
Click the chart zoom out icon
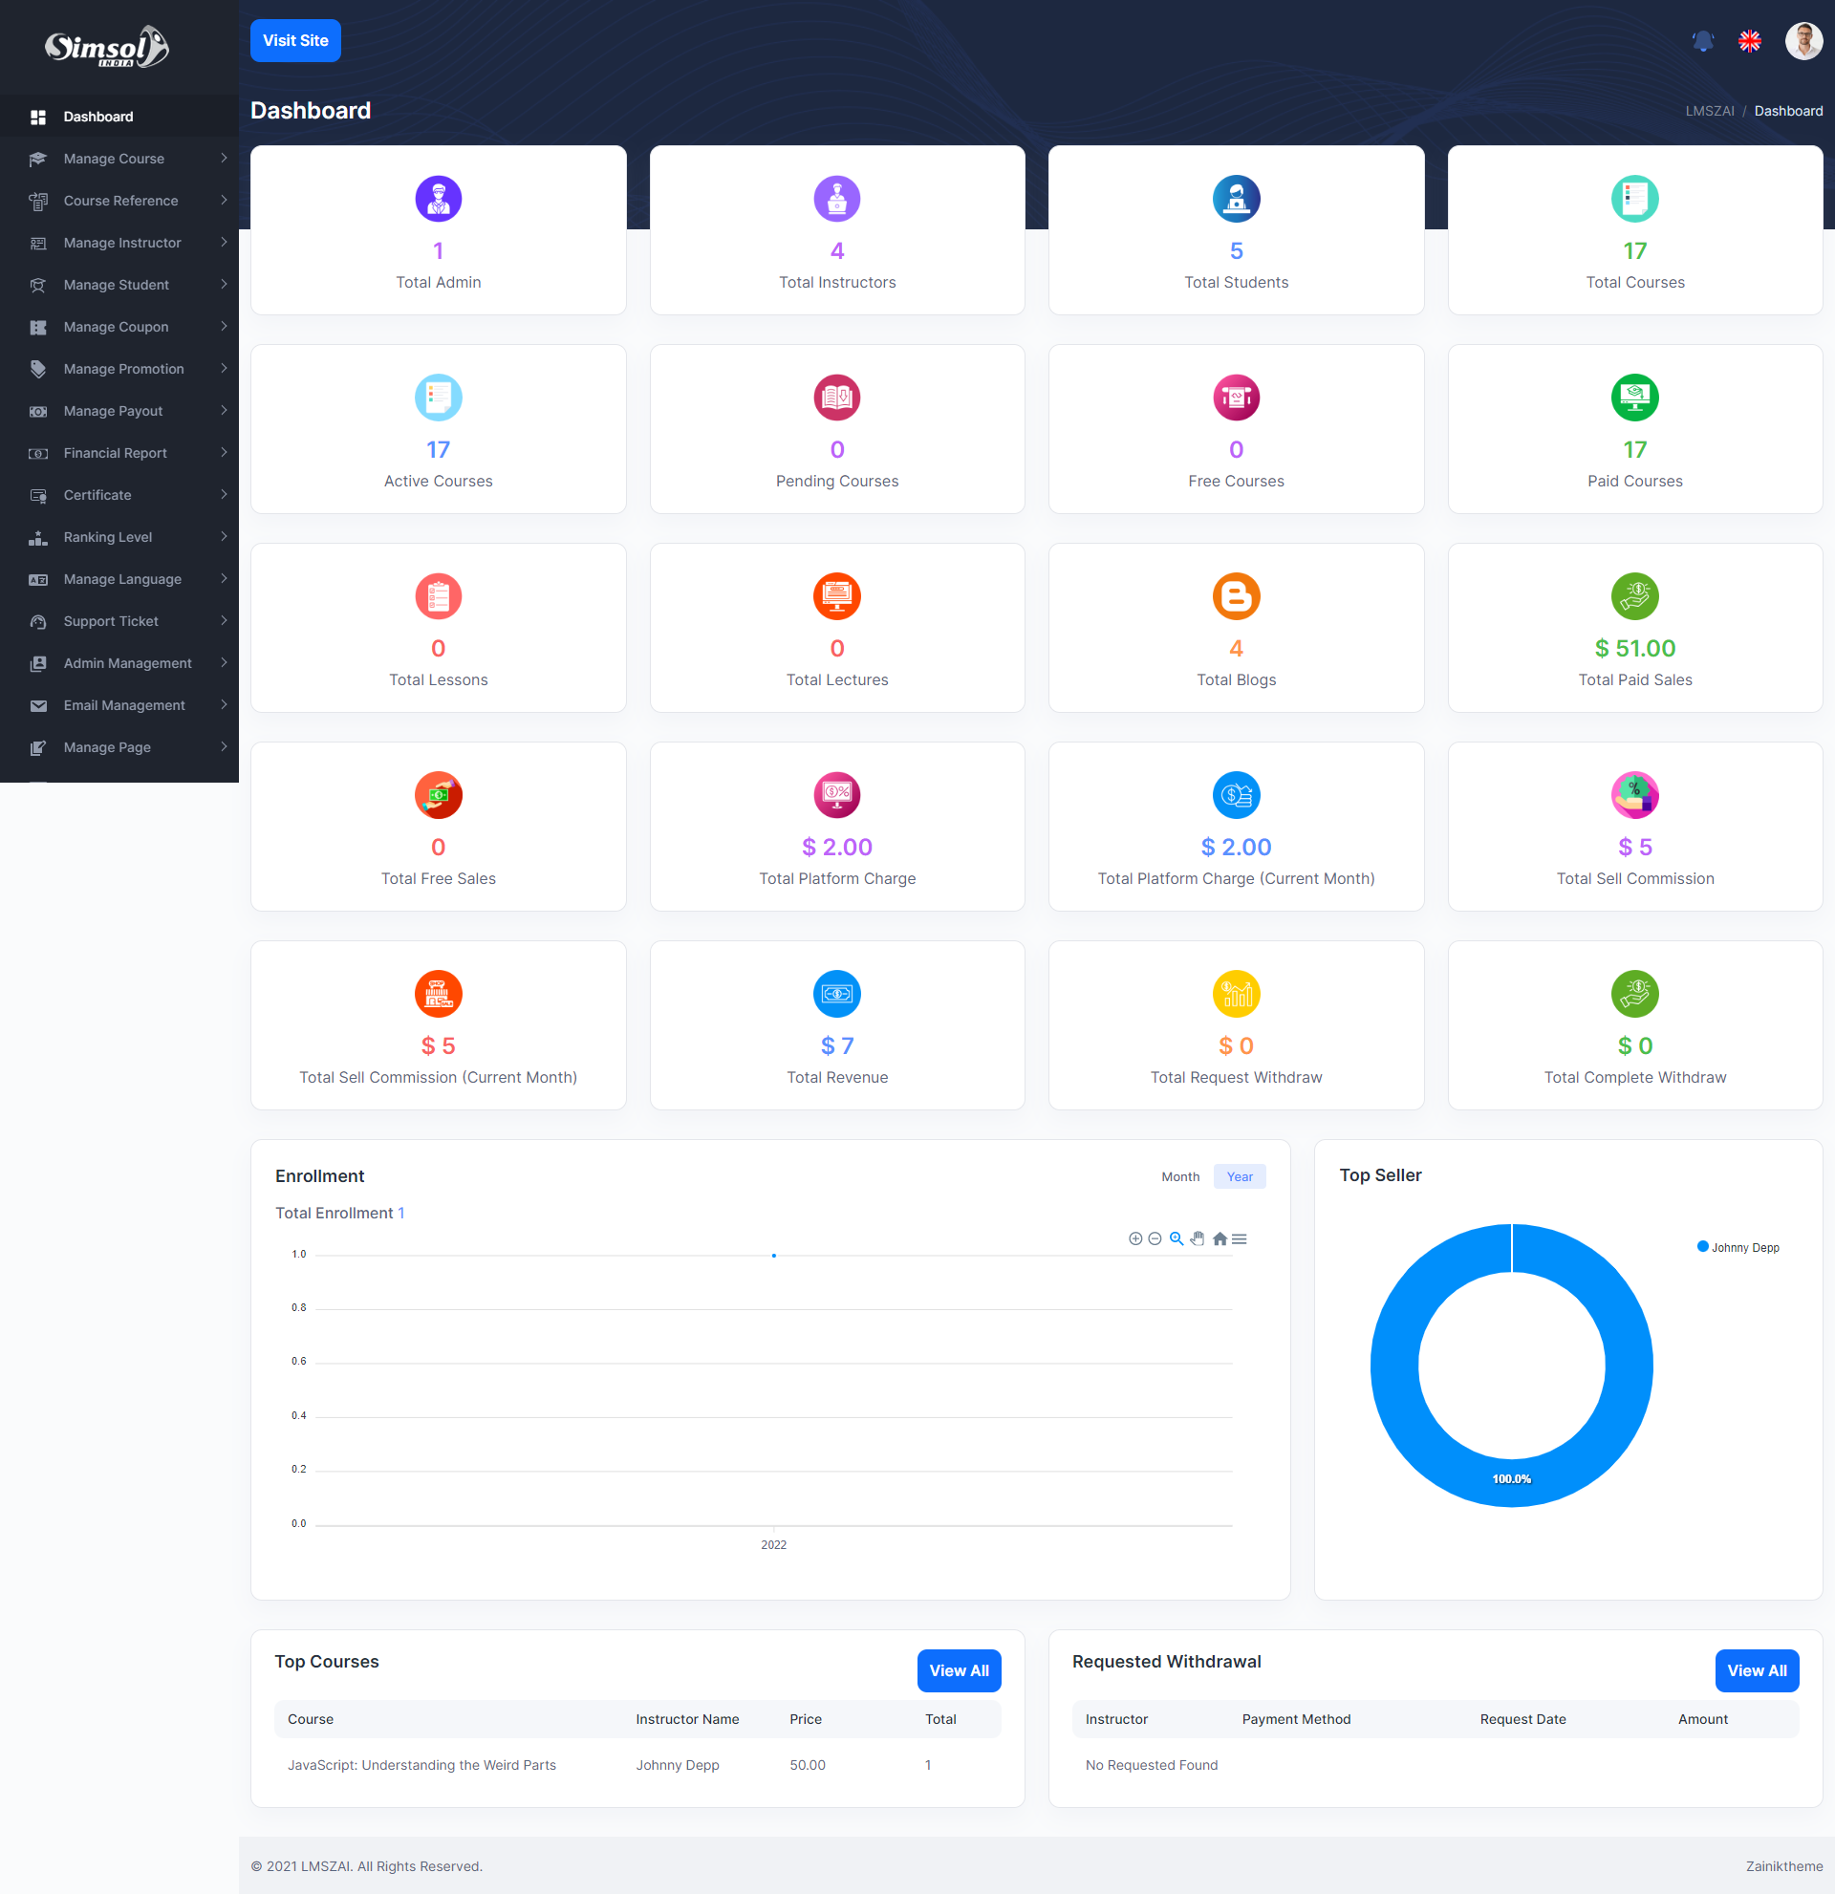[x=1155, y=1238]
